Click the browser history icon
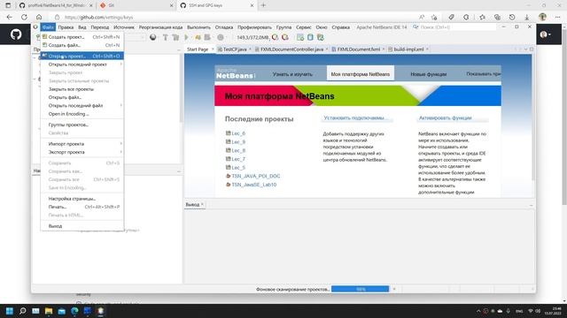 click(512, 17)
